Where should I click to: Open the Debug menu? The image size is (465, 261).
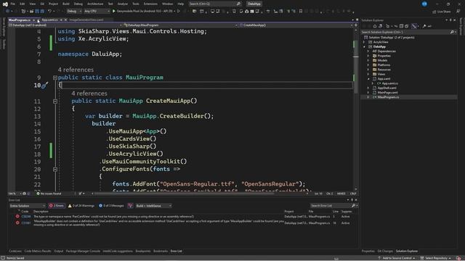click(78, 4)
